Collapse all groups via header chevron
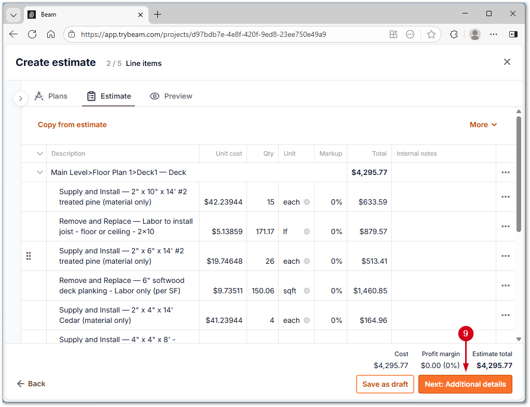The width and height of the screenshot is (530, 407). 40,154
